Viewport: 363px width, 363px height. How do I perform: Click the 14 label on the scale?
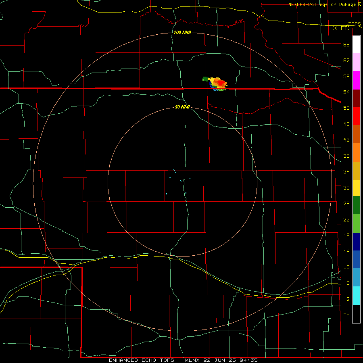[346, 251]
